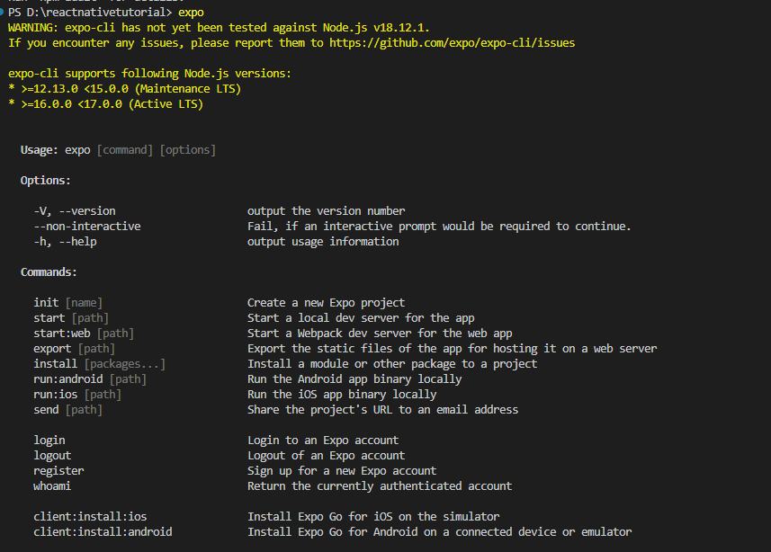The height and width of the screenshot is (552, 771).
Task: Select the 'run:android [path]' command
Action: 90,379
